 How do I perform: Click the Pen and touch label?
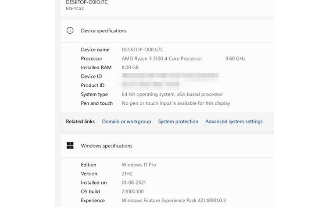(97, 103)
